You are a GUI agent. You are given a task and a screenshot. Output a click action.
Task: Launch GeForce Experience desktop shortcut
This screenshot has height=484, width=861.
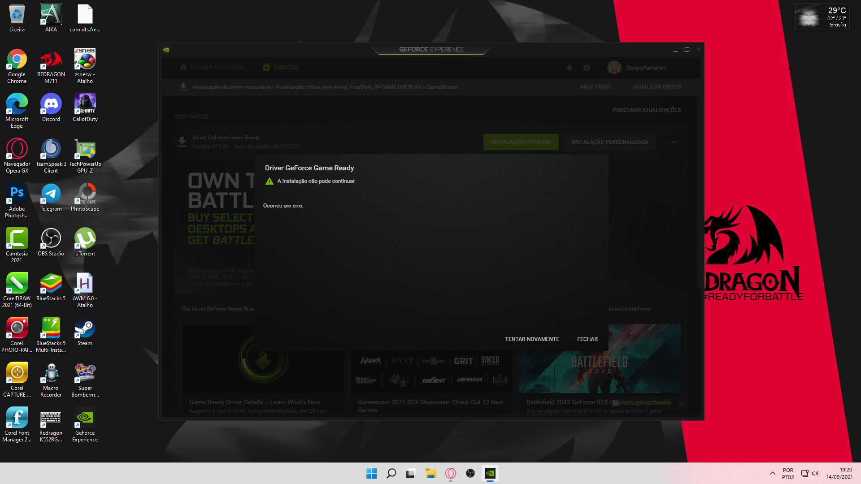tap(85, 425)
